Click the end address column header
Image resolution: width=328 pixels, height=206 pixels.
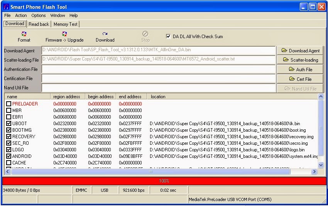click(x=131, y=97)
